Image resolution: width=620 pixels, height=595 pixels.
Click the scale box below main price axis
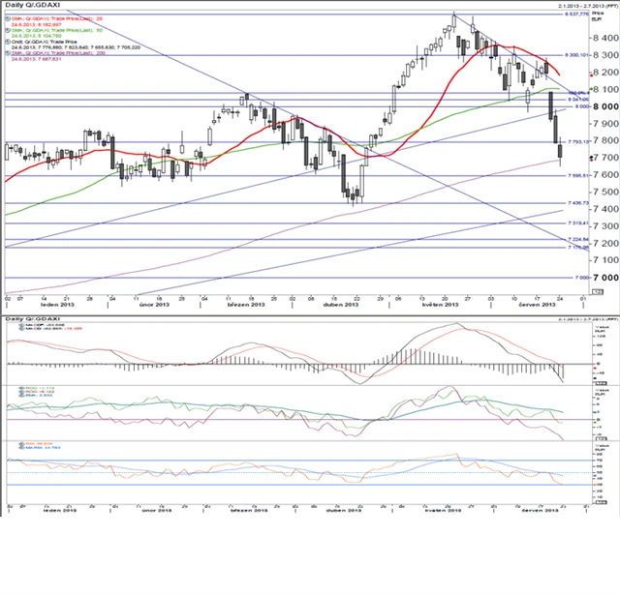(597, 292)
